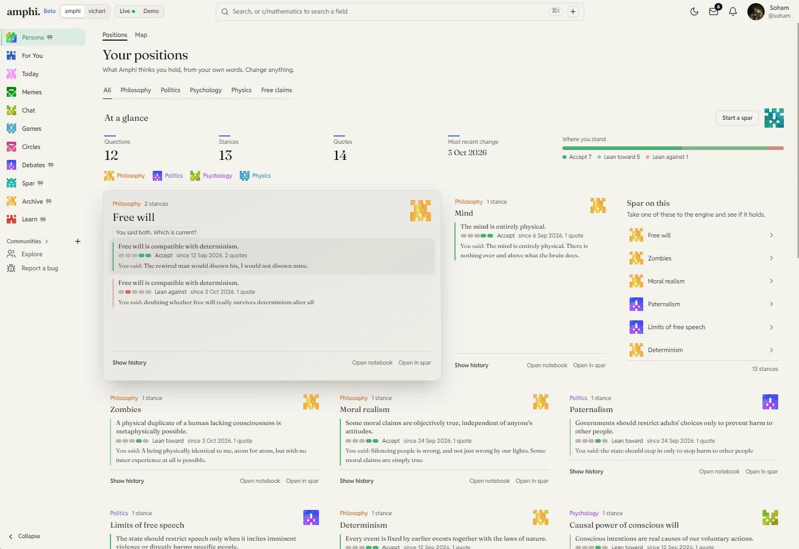This screenshot has width=799, height=549.
Task: Show history for Free will card
Action: tap(129, 363)
